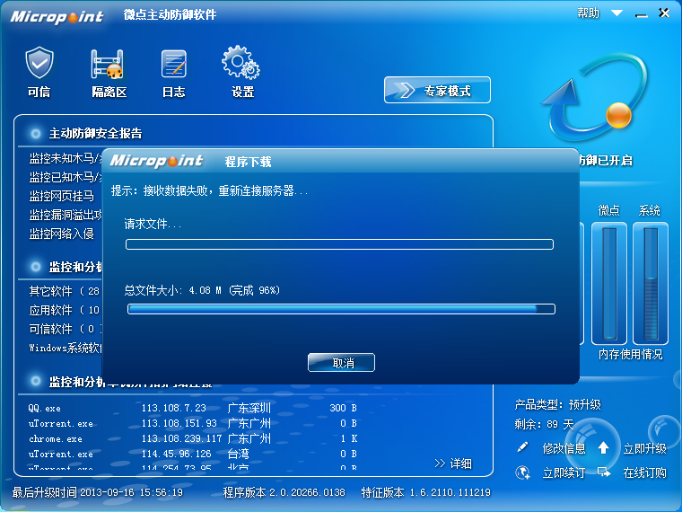Viewport: 682px width, 512px height.
Task: Click the 请求文件 progress bar
Action: click(340, 244)
